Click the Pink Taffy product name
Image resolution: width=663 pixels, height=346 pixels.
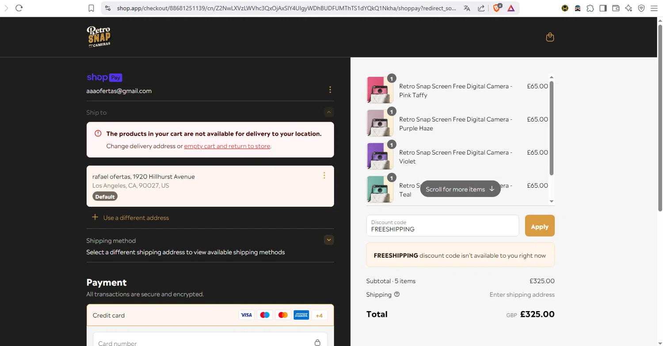[456, 91]
